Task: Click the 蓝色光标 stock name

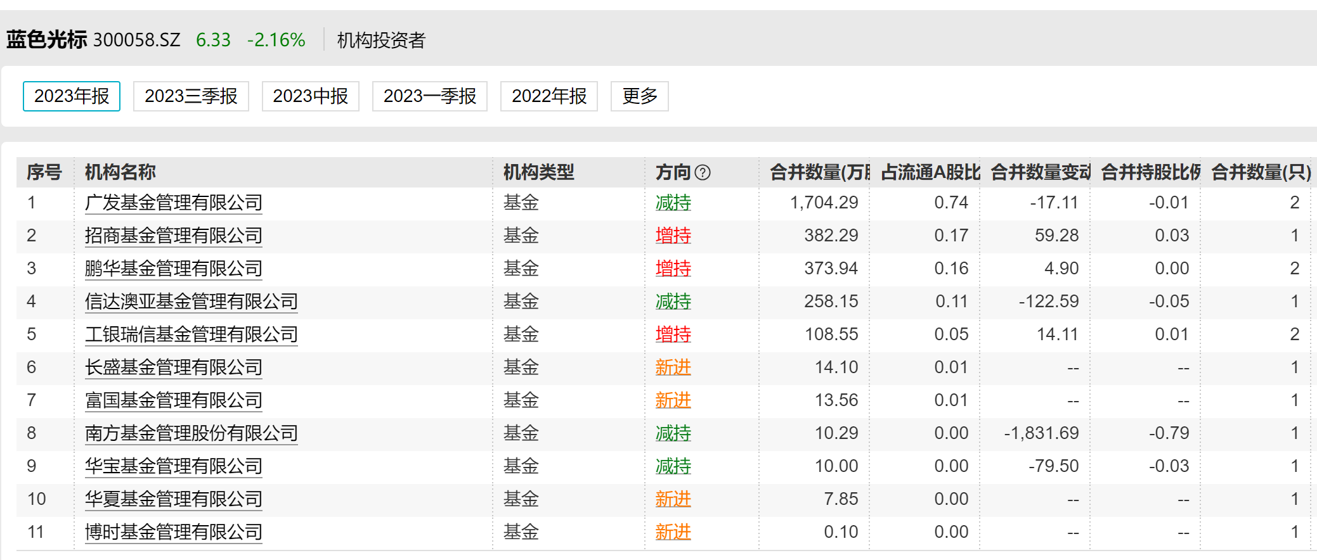Action: tap(47, 40)
